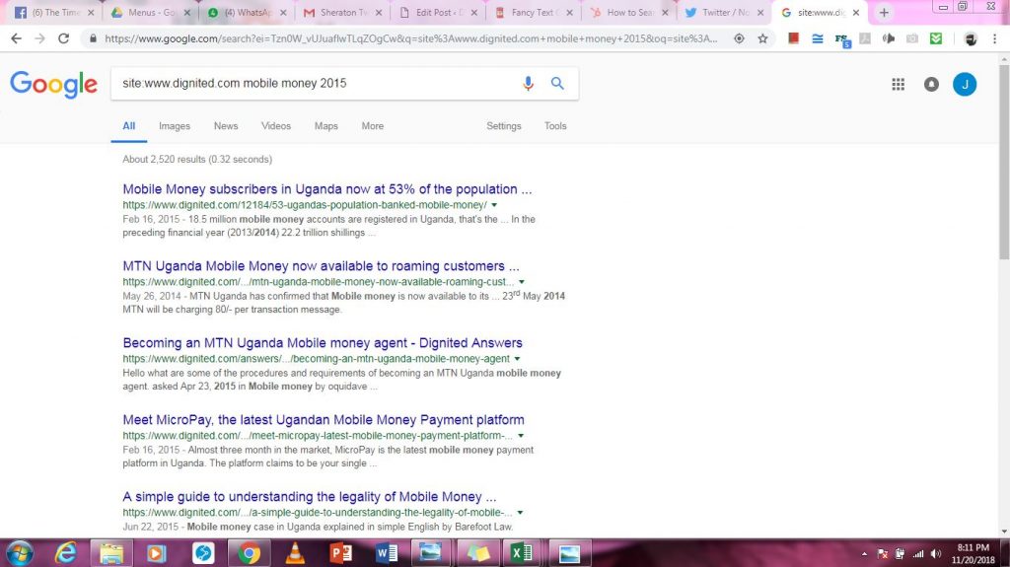The height and width of the screenshot is (567, 1010).
Task: Click the volume icon in system tray
Action: pos(937,554)
